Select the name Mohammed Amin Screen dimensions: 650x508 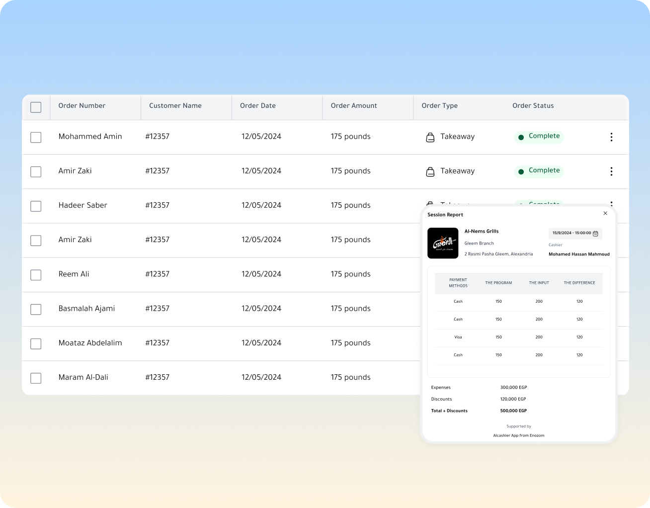90,136
